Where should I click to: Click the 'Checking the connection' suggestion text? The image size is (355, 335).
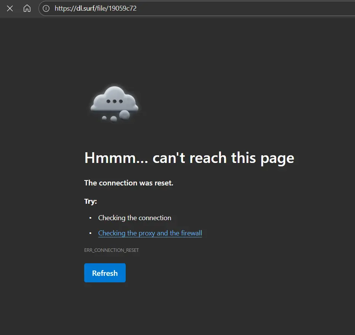click(x=135, y=218)
